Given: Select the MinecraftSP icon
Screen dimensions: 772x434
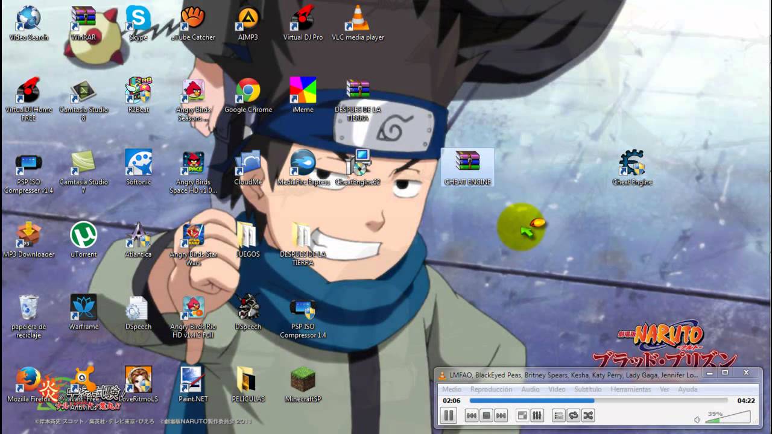Looking at the screenshot, I should pyautogui.click(x=303, y=385).
